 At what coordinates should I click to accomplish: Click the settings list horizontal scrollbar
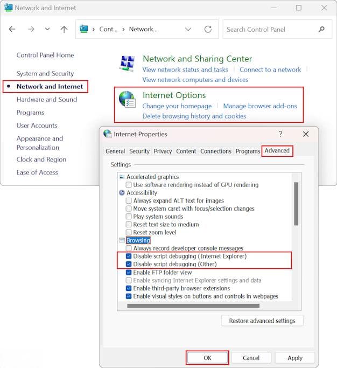pos(193,305)
